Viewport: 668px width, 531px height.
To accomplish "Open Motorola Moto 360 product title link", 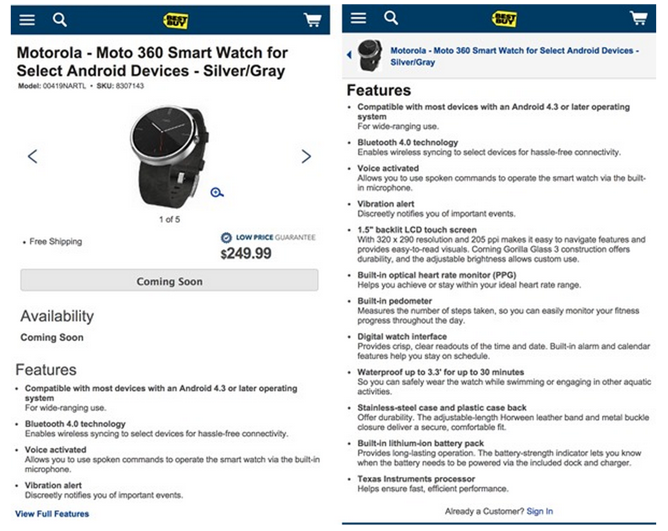I will [x=514, y=56].
